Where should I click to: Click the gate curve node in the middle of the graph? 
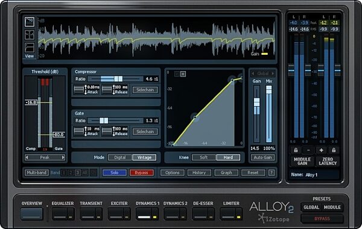point(195,118)
